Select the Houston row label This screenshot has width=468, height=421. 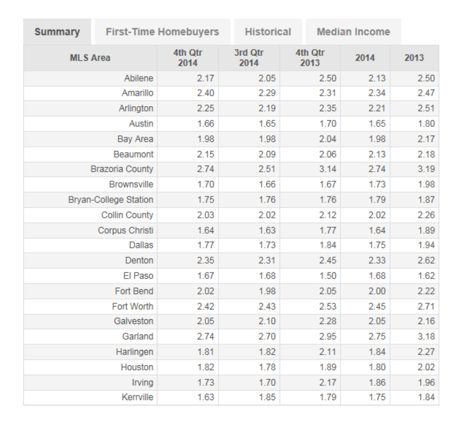point(137,367)
